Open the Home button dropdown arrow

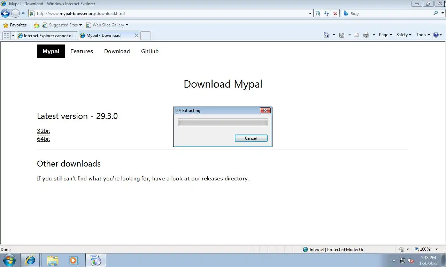[334, 35]
